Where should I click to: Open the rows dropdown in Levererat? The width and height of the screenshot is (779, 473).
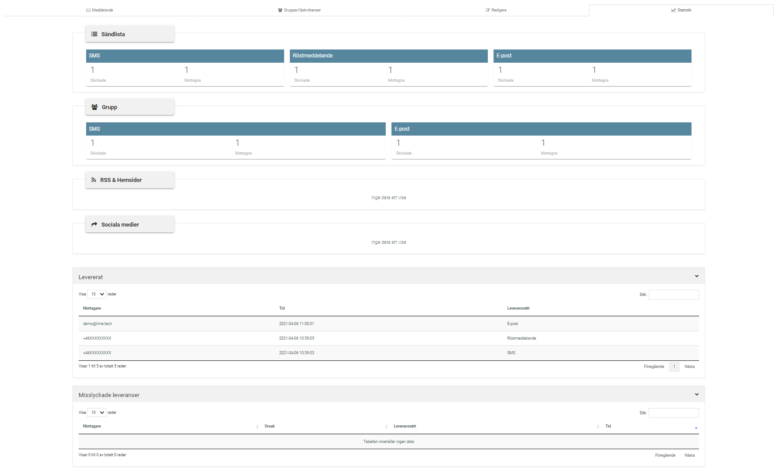97,294
